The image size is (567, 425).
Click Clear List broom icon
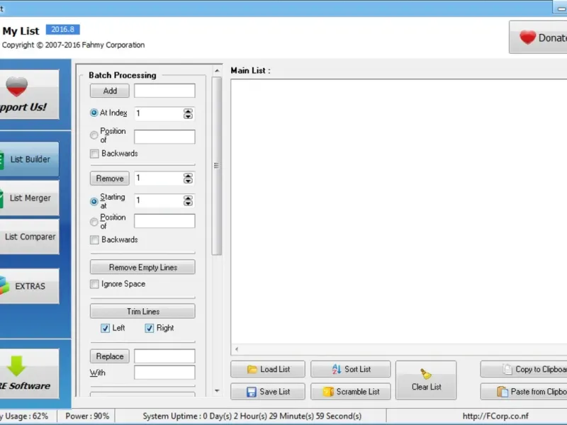pos(426,374)
